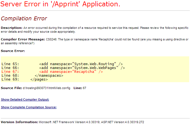This screenshot has width=190, height=130.
Task: Click the 'Source File:' label
Action: click(11, 88)
